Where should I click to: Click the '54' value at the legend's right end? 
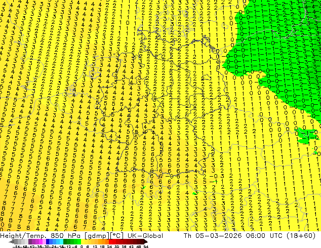coord(145,246)
